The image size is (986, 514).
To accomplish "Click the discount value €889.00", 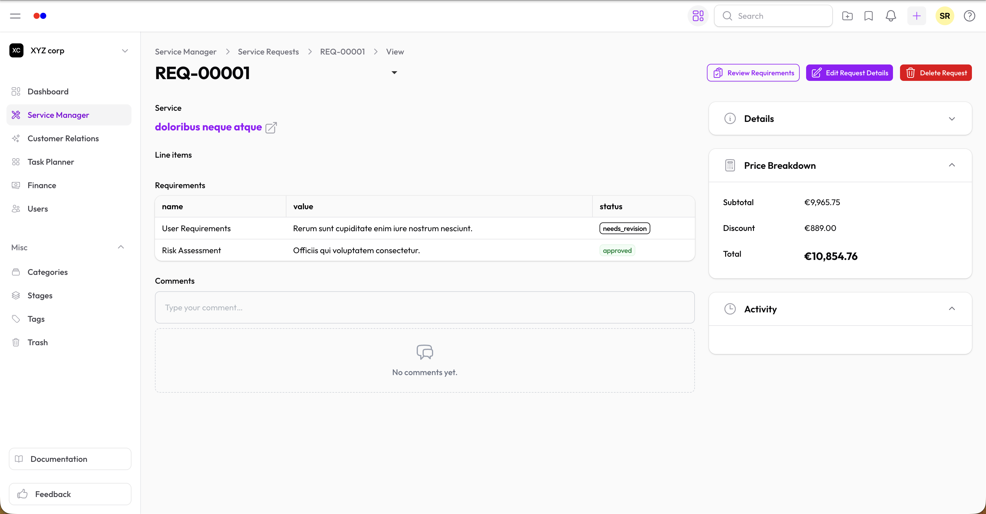I will pyautogui.click(x=820, y=228).
